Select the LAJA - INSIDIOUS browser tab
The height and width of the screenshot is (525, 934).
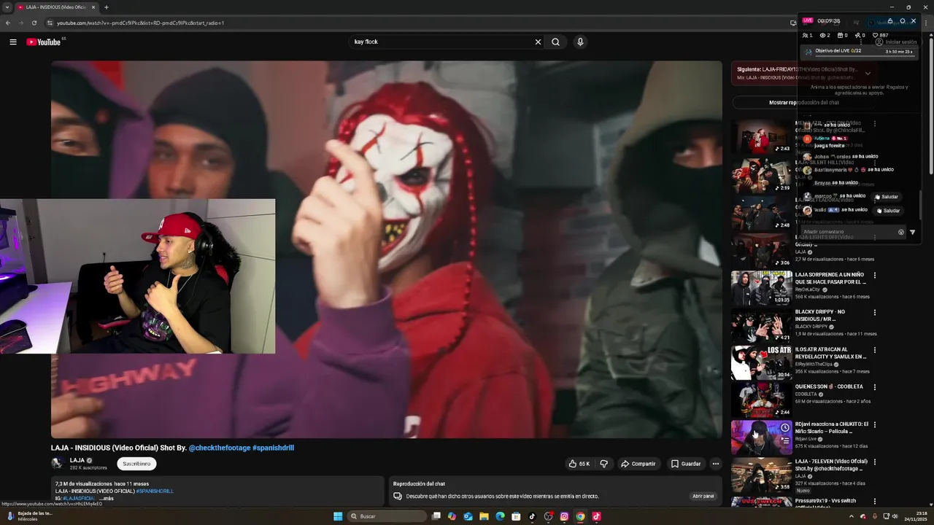(x=55, y=7)
